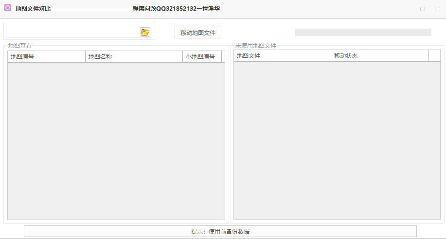Sort by 地图名称 column header
The image size is (446, 239).
[134, 56]
